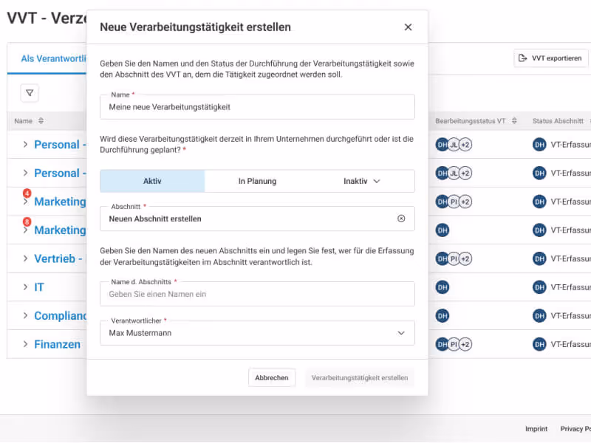Open the IT section link
Screen dimensions: 591x443
click(39, 287)
